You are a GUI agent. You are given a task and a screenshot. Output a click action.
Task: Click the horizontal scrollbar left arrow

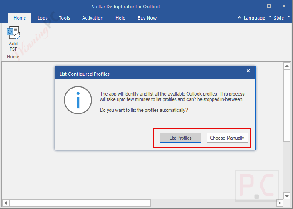click(5, 203)
